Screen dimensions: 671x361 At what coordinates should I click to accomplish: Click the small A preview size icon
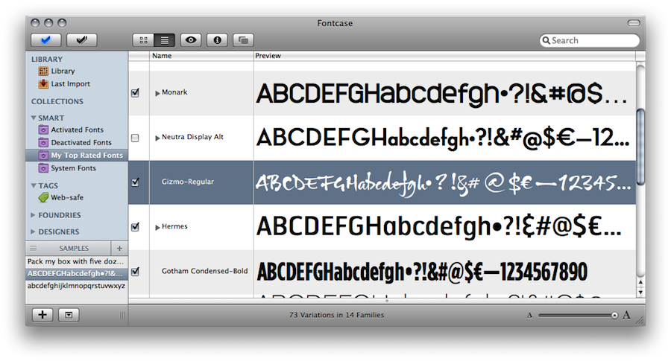point(530,316)
